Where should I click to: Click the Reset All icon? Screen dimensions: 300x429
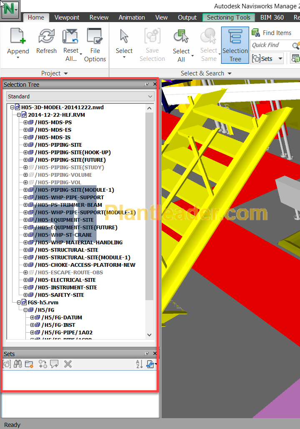70,36
